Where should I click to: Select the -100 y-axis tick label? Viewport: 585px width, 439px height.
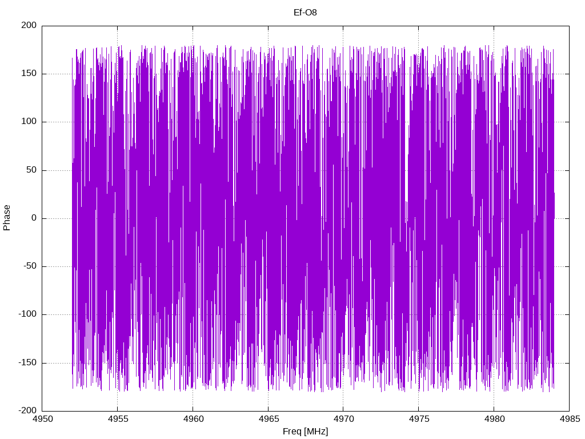[x=27, y=314]
